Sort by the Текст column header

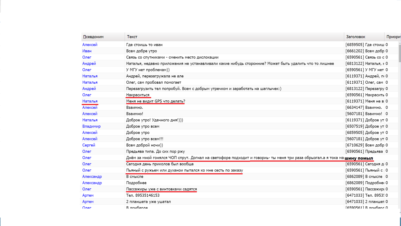click(x=234, y=37)
